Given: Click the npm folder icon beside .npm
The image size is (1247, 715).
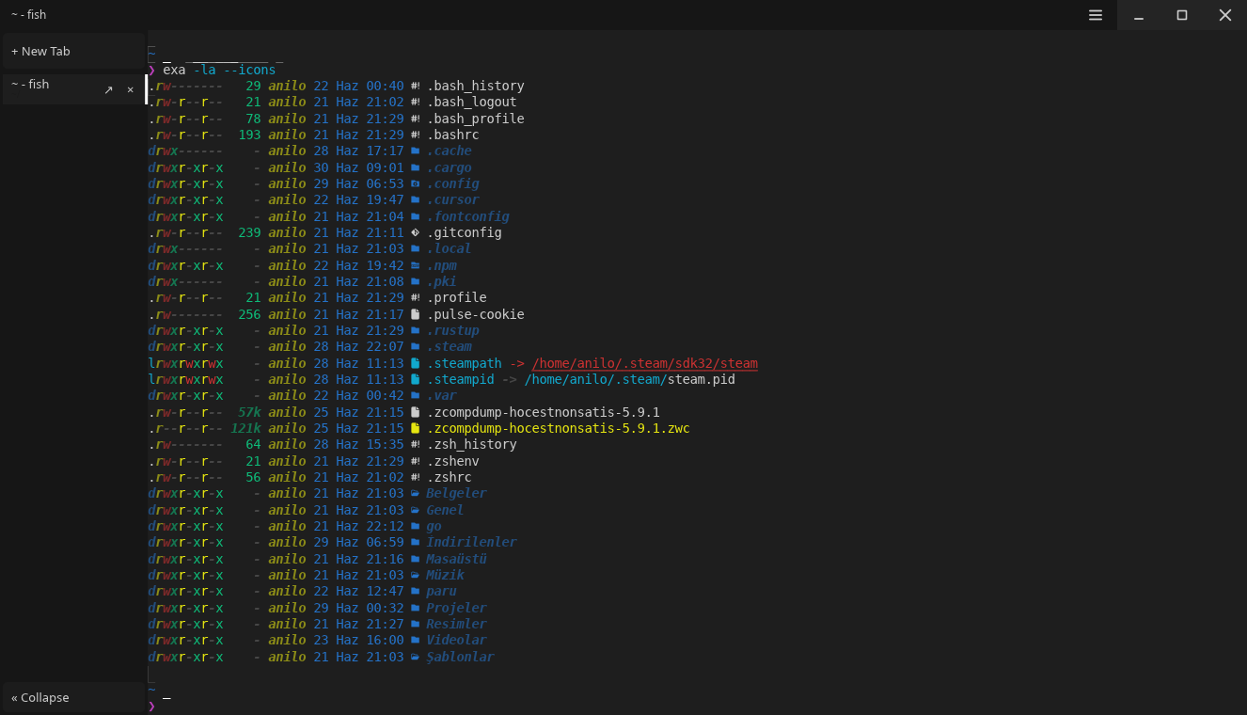Looking at the screenshot, I should point(415,265).
